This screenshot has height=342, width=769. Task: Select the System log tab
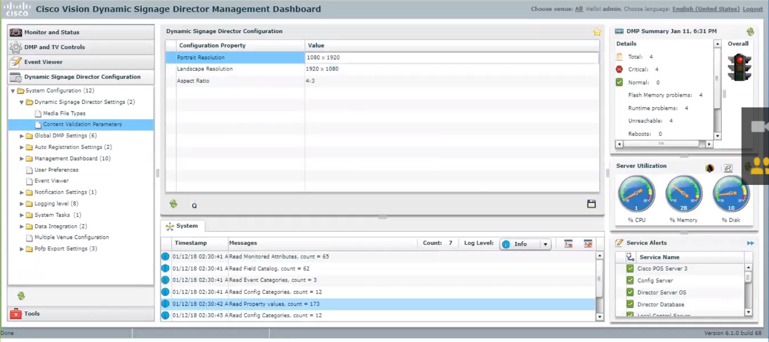[183, 226]
